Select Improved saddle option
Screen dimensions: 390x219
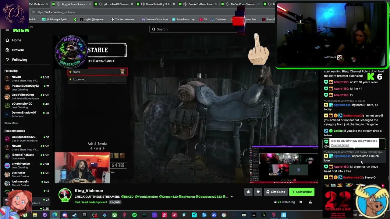click(x=97, y=79)
